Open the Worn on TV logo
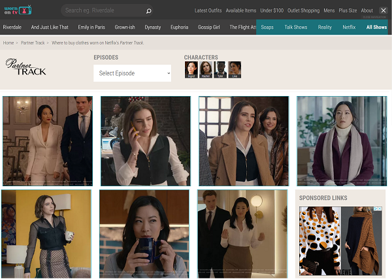 pyautogui.click(x=18, y=10)
